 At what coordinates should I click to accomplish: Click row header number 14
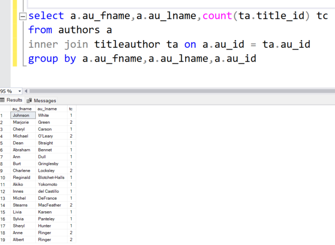[5, 205]
